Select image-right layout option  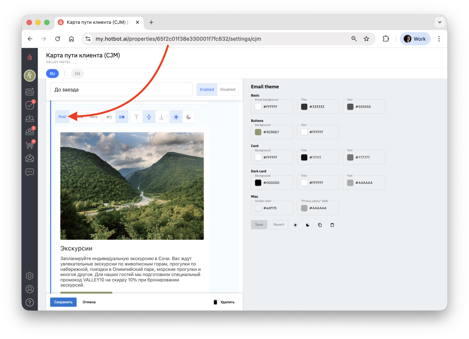point(122,117)
